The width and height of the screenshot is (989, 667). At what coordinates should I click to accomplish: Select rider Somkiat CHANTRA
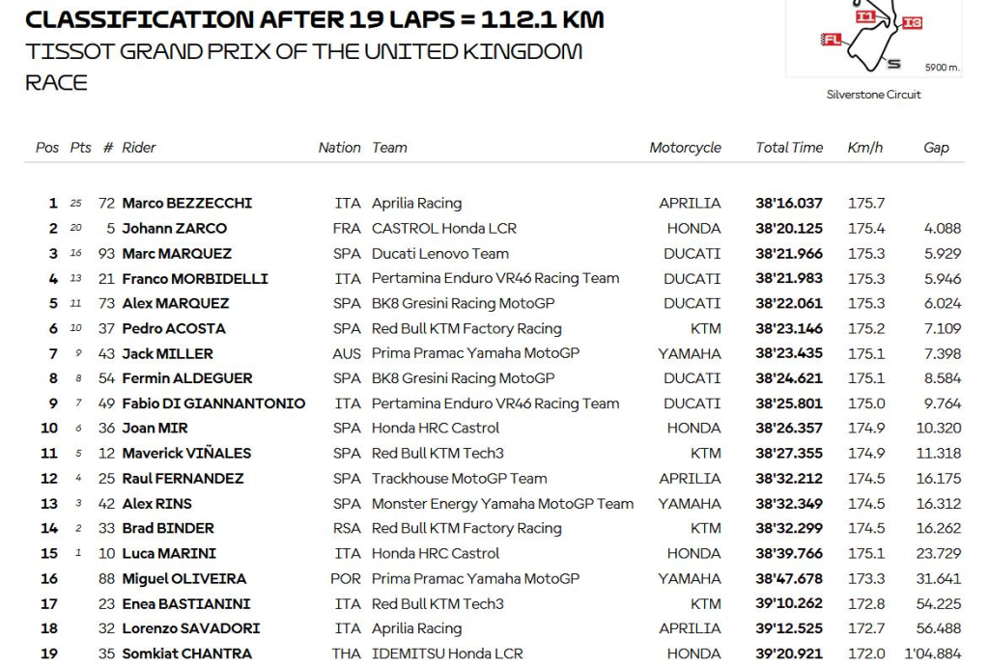(186, 653)
